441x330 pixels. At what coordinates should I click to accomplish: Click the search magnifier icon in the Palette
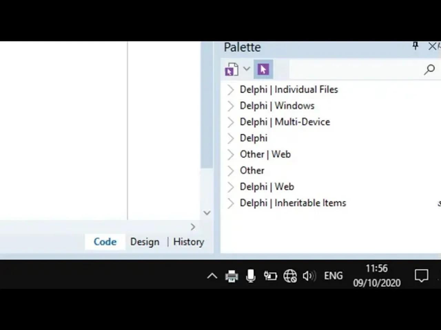[x=429, y=70]
